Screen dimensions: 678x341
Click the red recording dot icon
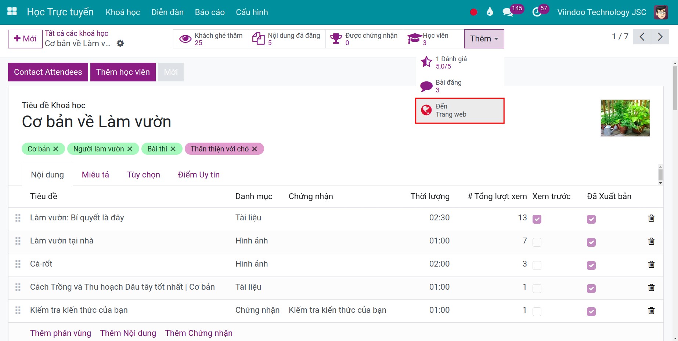point(473,12)
